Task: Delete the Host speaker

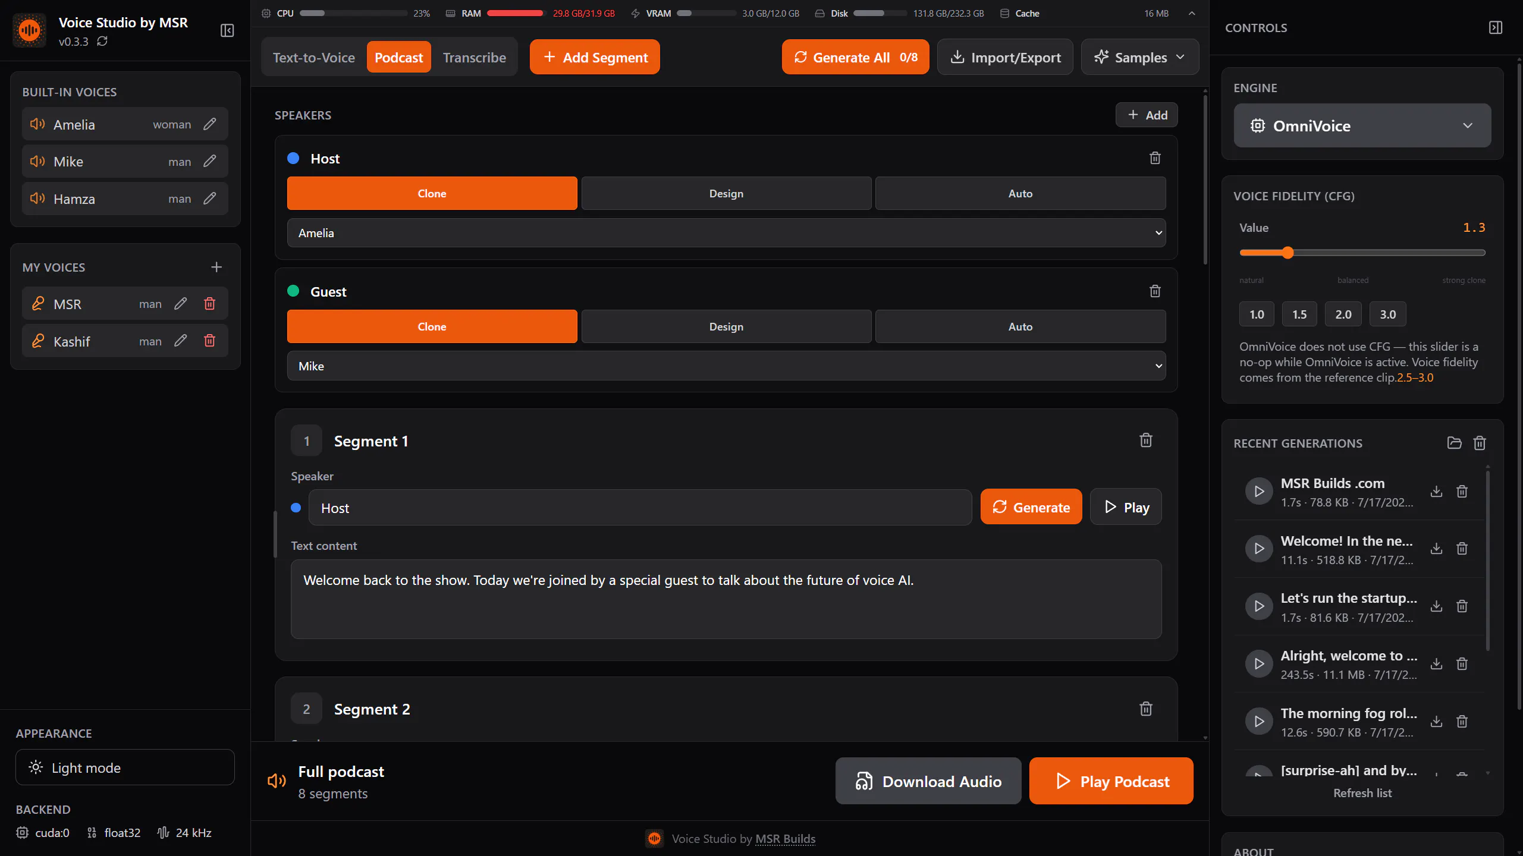Action: pos(1155,158)
